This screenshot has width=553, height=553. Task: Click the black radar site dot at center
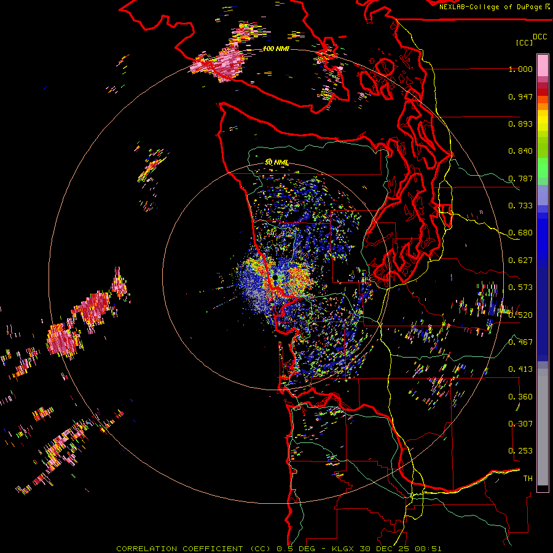[275, 278]
